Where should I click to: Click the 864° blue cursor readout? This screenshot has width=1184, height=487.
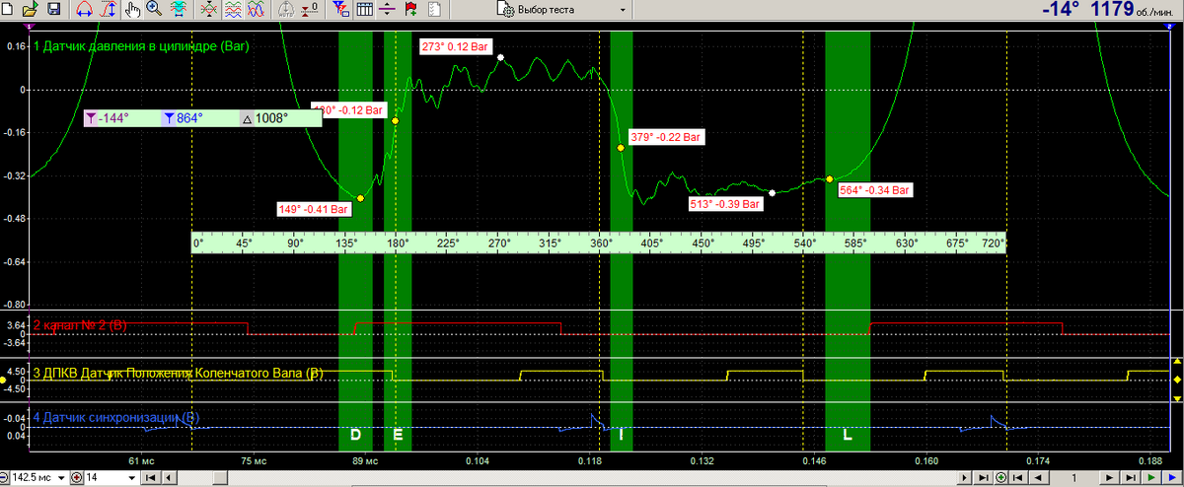tap(182, 117)
